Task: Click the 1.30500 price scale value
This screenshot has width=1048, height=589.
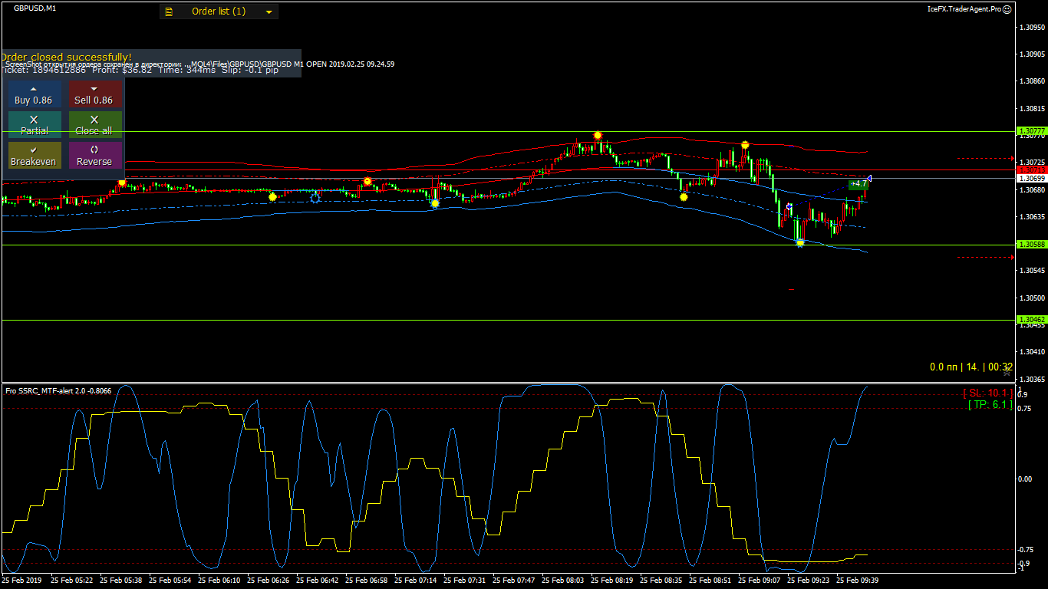Action: 1033,298
